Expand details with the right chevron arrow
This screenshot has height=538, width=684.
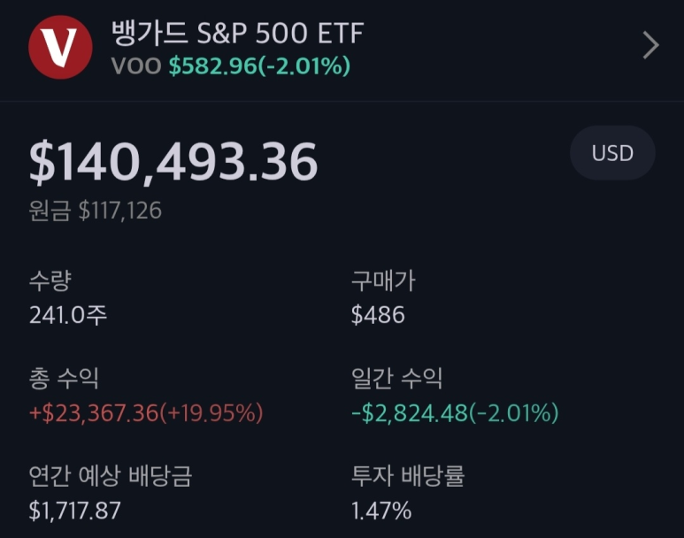pos(650,45)
